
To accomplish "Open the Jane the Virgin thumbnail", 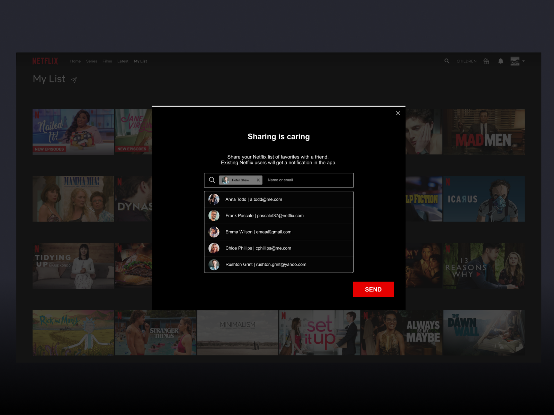I will [134, 132].
